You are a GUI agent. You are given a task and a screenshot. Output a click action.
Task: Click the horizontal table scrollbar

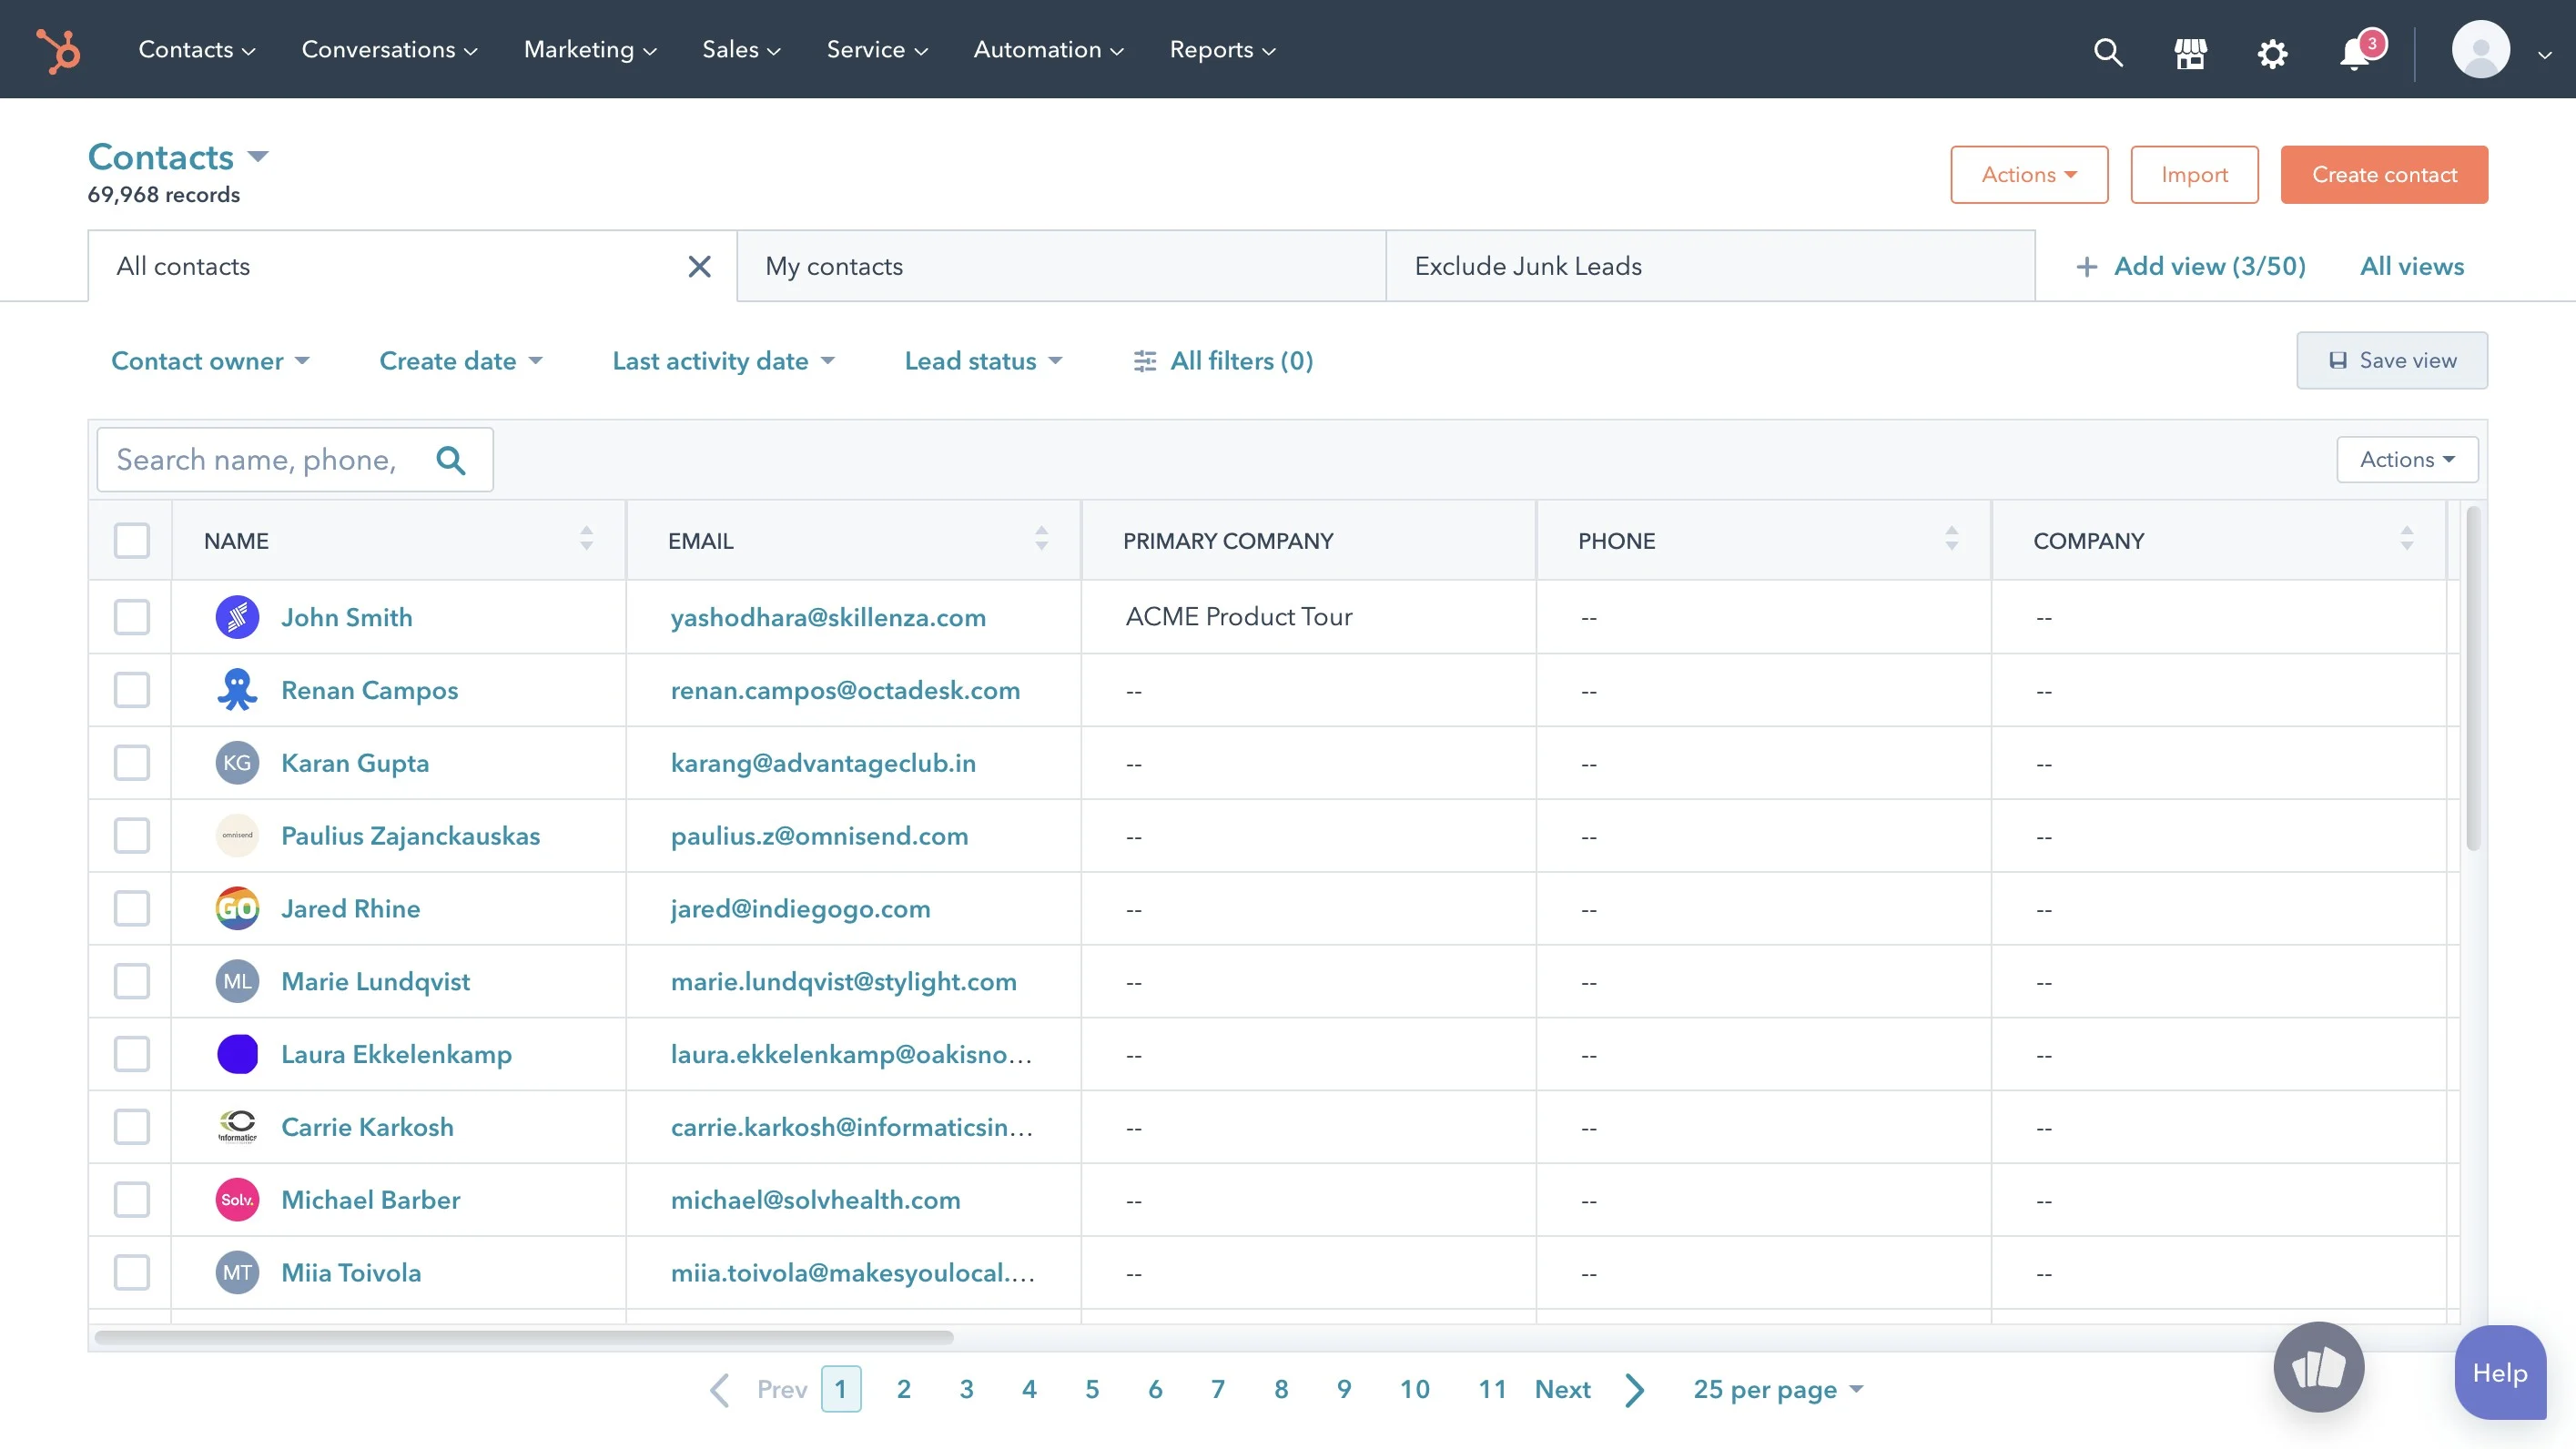click(x=523, y=1337)
